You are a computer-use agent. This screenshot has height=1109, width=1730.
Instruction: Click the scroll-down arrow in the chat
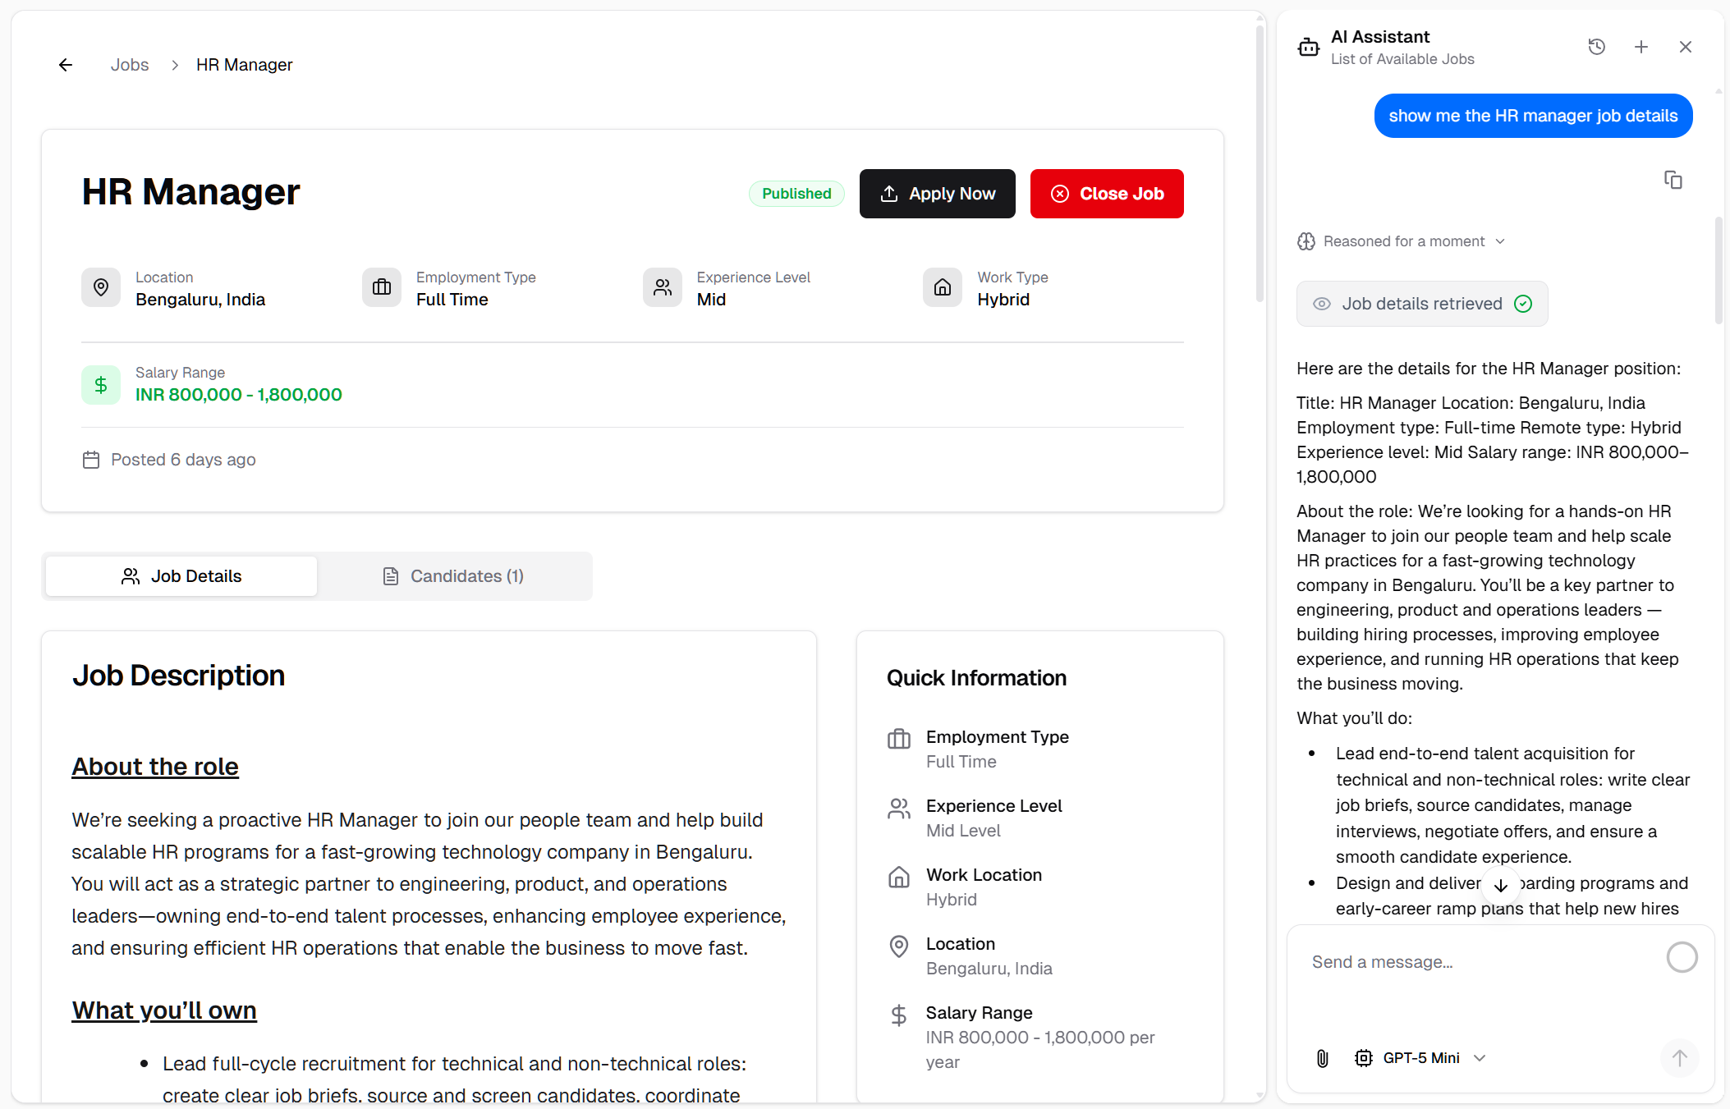tap(1502, 887)
